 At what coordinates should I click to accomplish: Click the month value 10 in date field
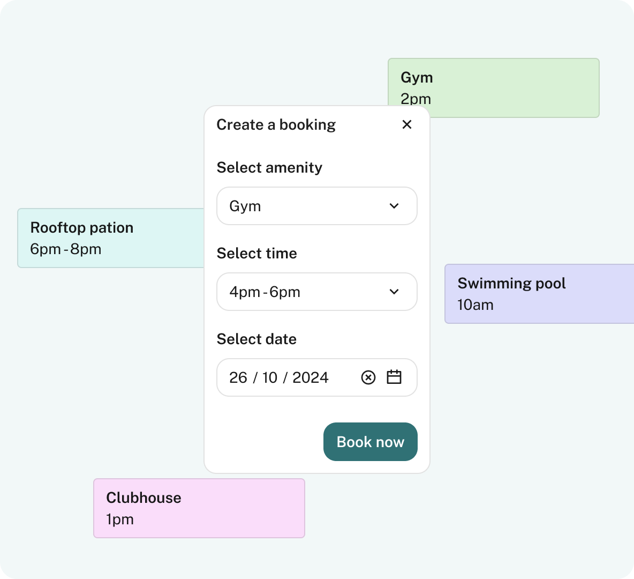point(270,378)
